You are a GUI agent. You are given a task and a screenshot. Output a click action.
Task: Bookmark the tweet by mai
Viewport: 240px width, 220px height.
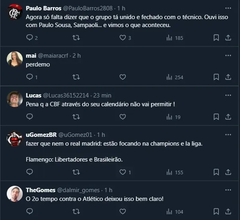216,77
